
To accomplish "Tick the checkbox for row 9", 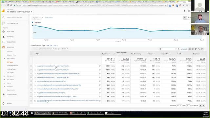I will pyautogui.click(x=31, y=96).
